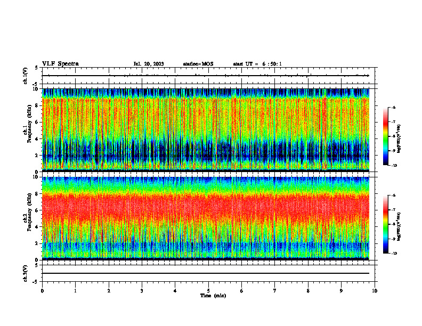
Task: Click the "-10" label on the ch.2 color bar
Action: [x=394, y=254]
